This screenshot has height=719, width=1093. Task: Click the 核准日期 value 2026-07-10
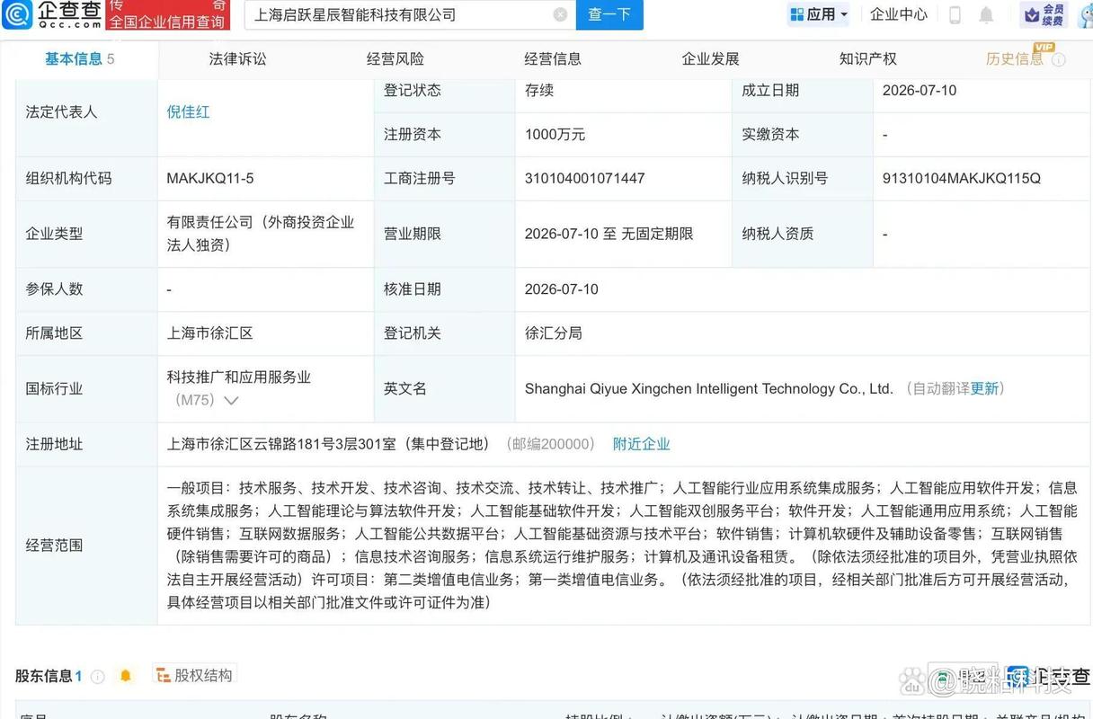pyautogui.click(x=561, y=289)
